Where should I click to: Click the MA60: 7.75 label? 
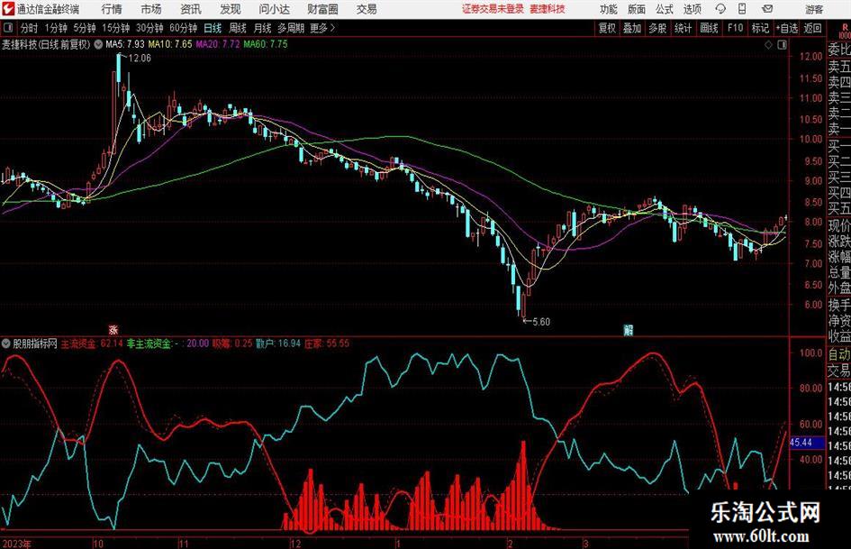pos(266,44)
